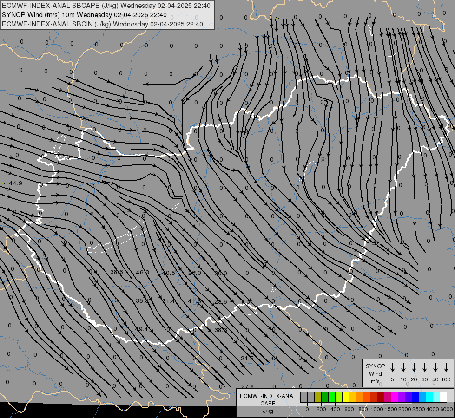Click the SBCAPE title line at top

pyautogui.click(x=106, y=6)
